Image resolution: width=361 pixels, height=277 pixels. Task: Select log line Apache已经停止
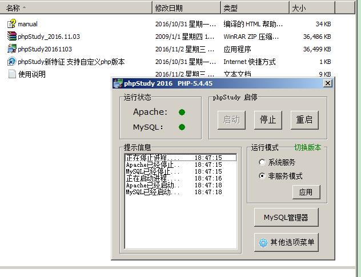point(181,164)
